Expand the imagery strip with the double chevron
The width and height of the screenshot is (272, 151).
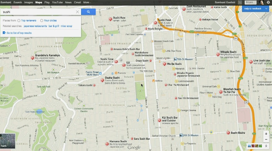[x=266, y=146]
